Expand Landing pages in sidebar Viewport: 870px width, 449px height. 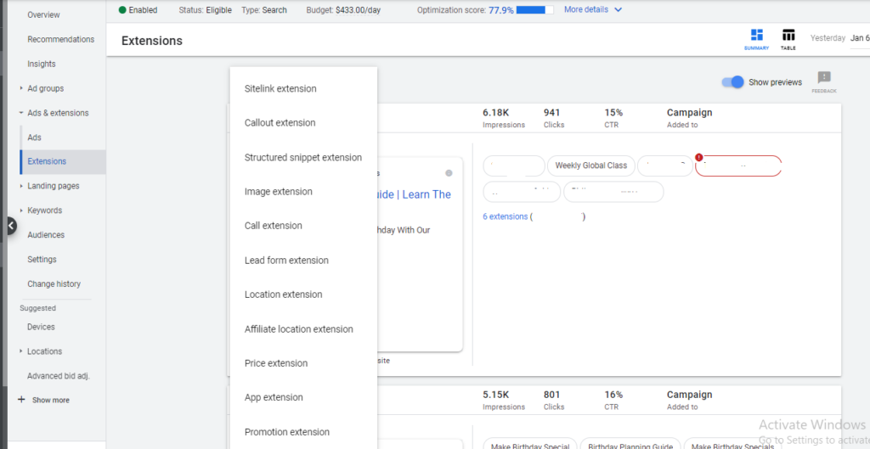(x=21, y=186)
